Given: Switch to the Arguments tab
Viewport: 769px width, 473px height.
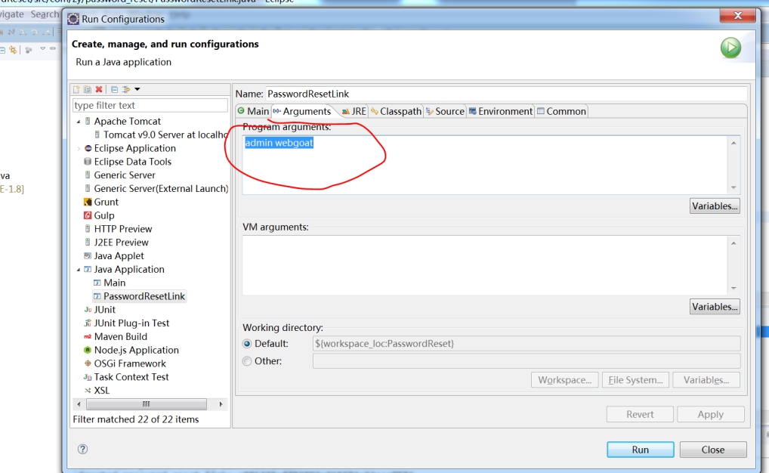Looking at the screenshot, I should (x=302, y=111).
